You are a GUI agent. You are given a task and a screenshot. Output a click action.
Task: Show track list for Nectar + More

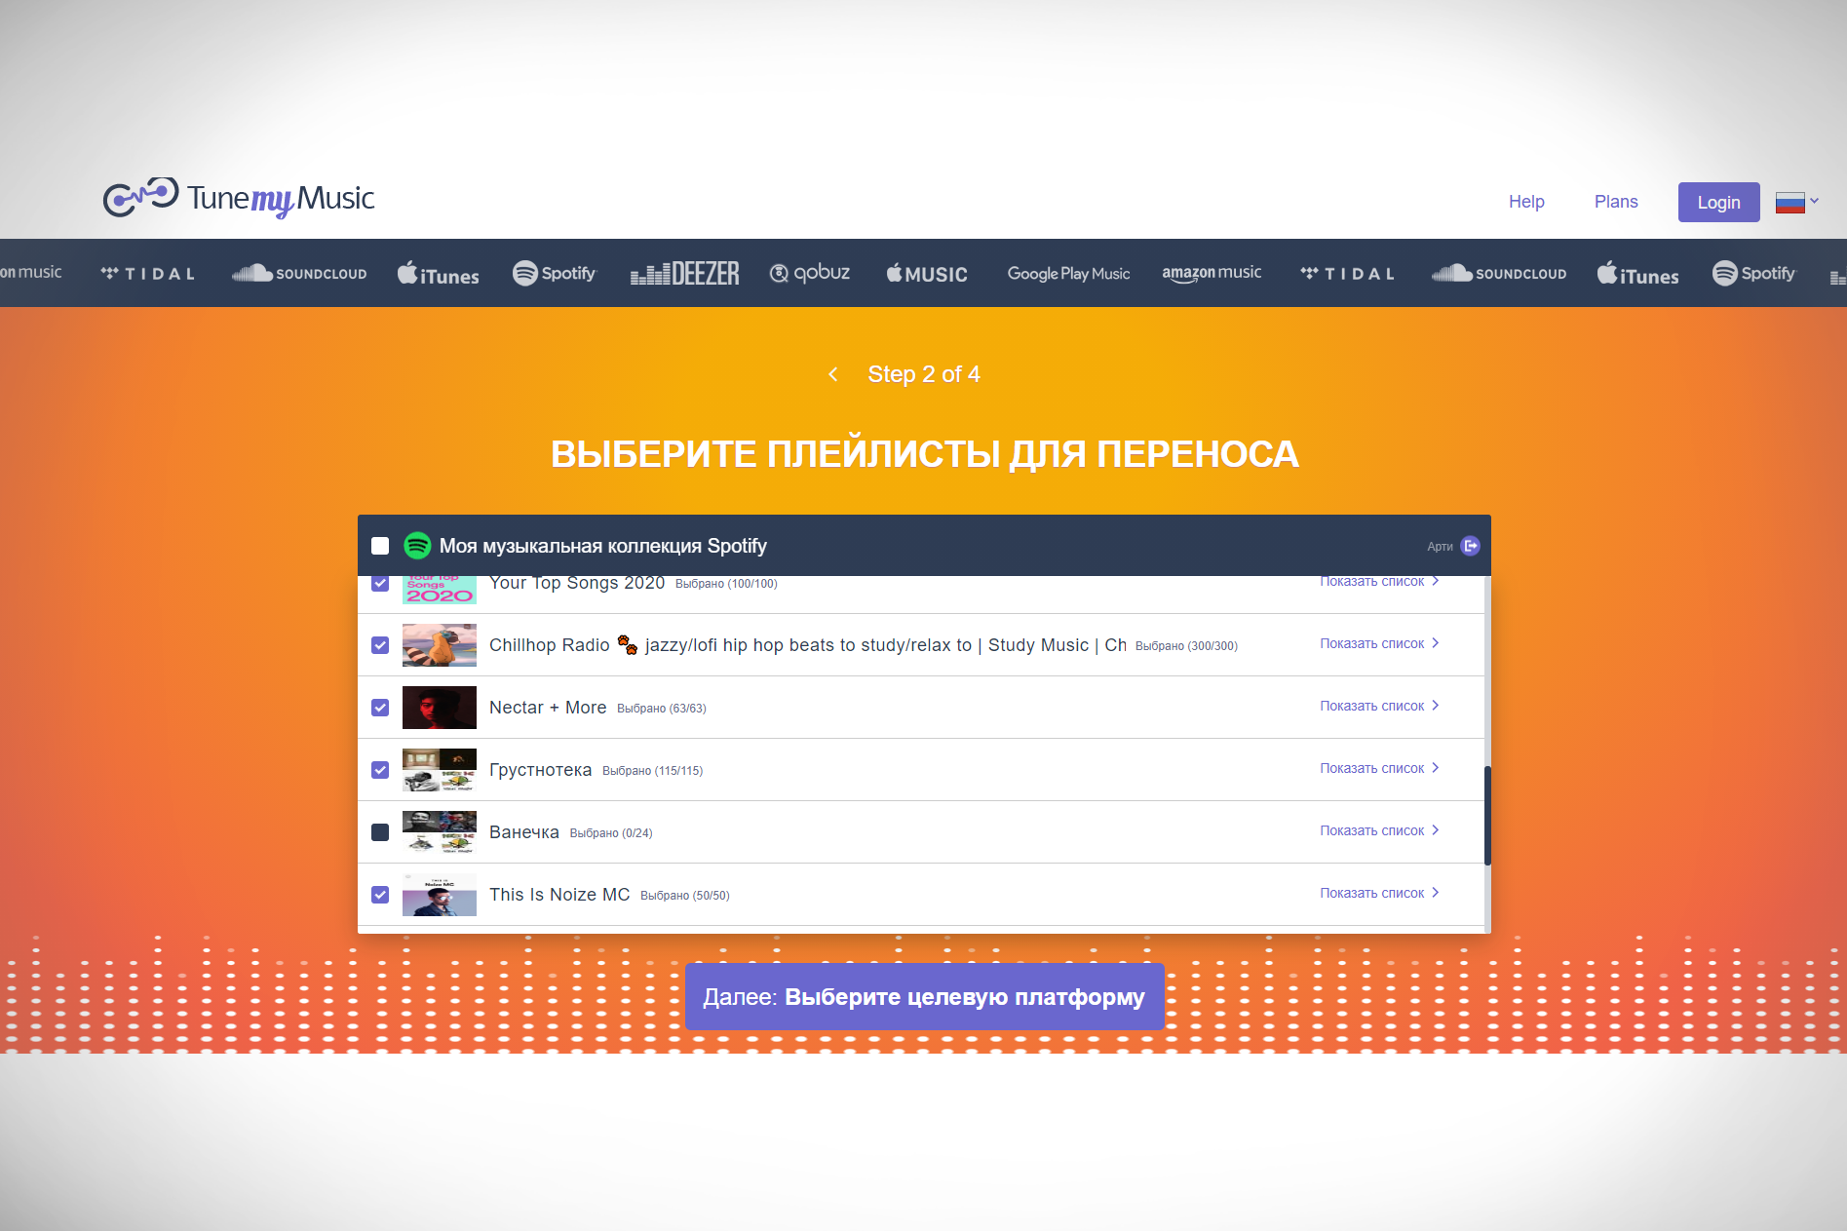point(1379,706)
